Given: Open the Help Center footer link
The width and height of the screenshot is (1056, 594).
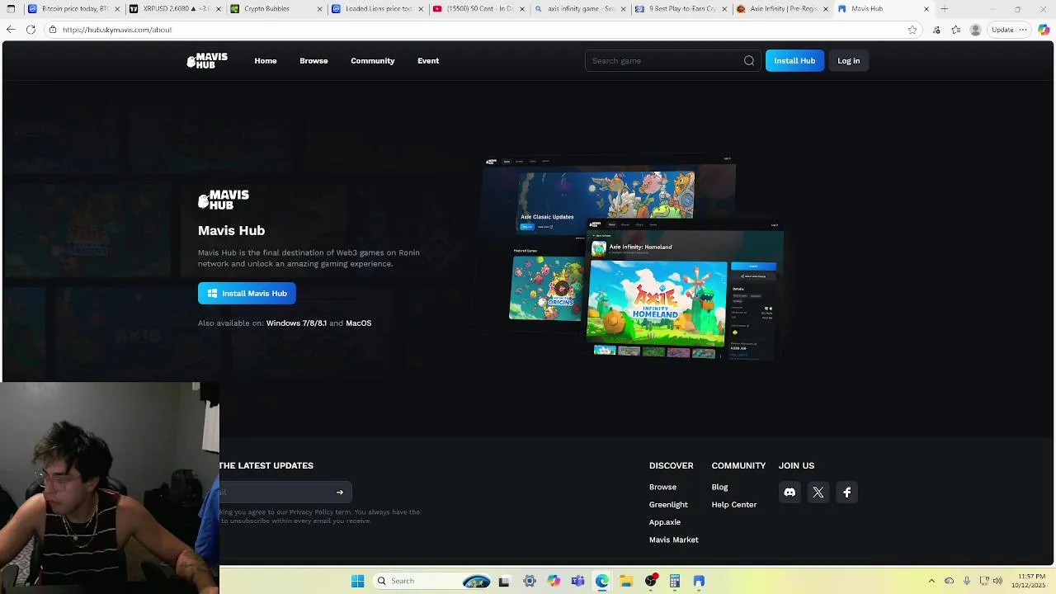Looking at the screenshot, I should click(x=733, y=504).
